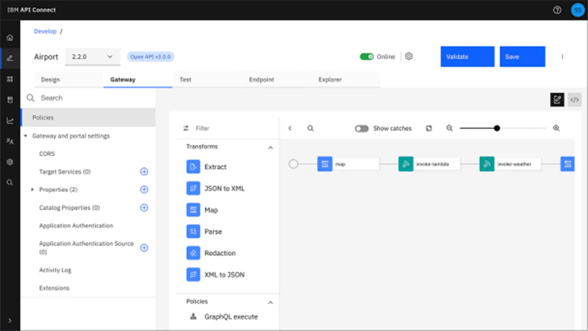Viewport: 588px width, 331px height.
Task: Click the Open API v3.0.0 tag
Action: click(x=151, y=56)
